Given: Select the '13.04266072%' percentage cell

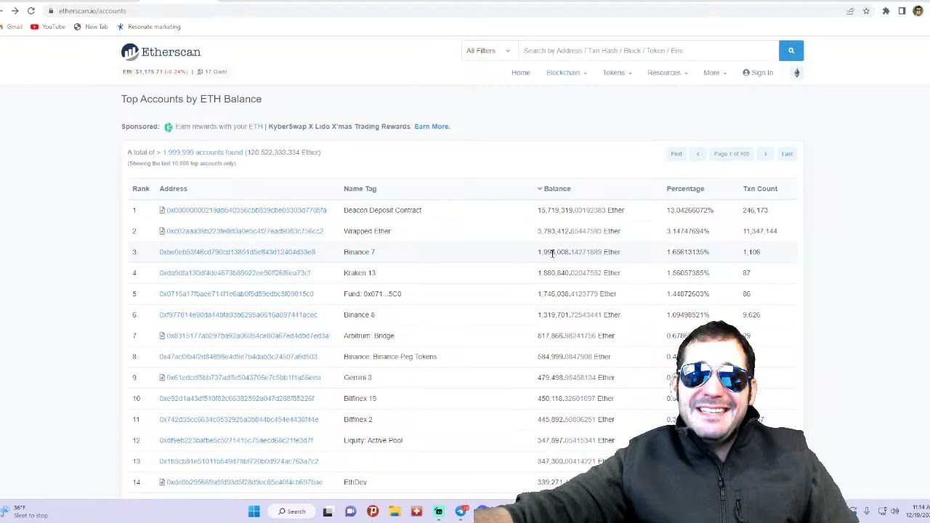Looking at the screenshot, I should click(x=690, y=210).
